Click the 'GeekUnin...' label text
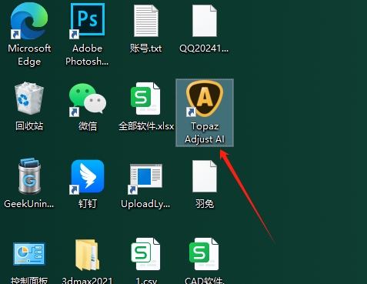Image resolution: width=367 pixels, height=284 pixels. [x=29, y=204]
